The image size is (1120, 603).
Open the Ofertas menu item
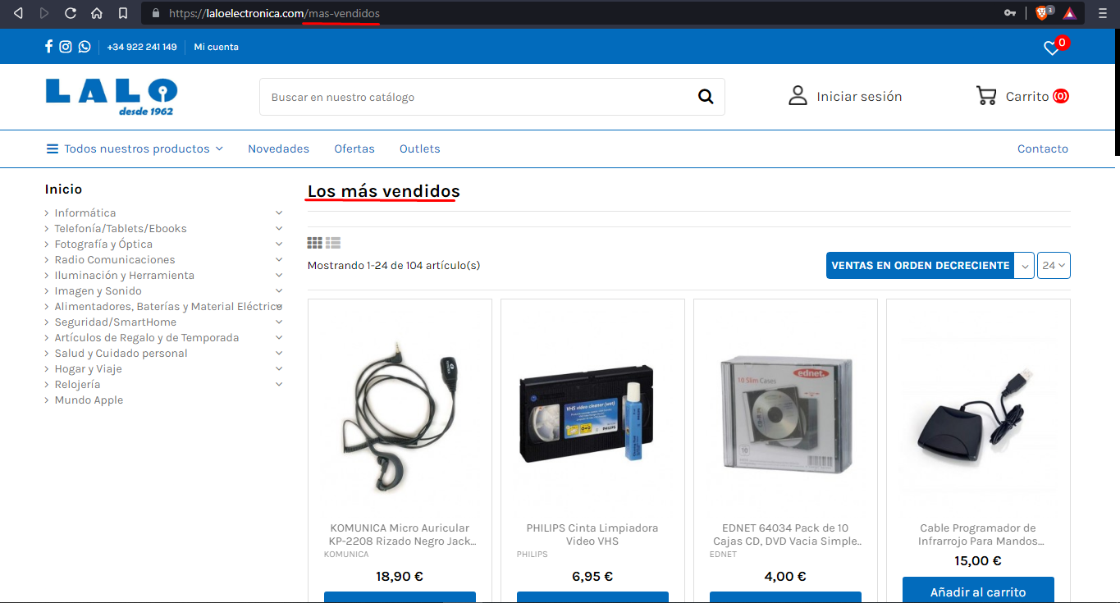(x=354, y=148)
